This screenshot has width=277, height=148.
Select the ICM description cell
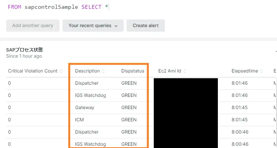(79, 120)
